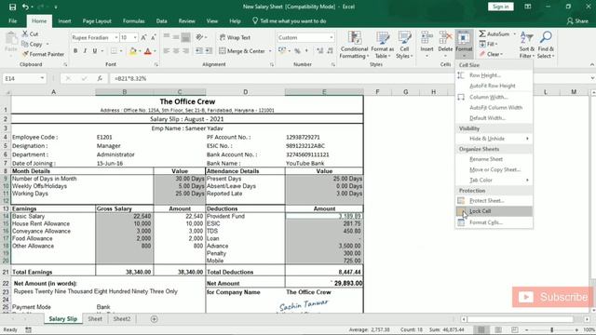This screenshot has width=596, height=335.
Task: Switch to Page Layout view icon
Action: click(498, 329)
